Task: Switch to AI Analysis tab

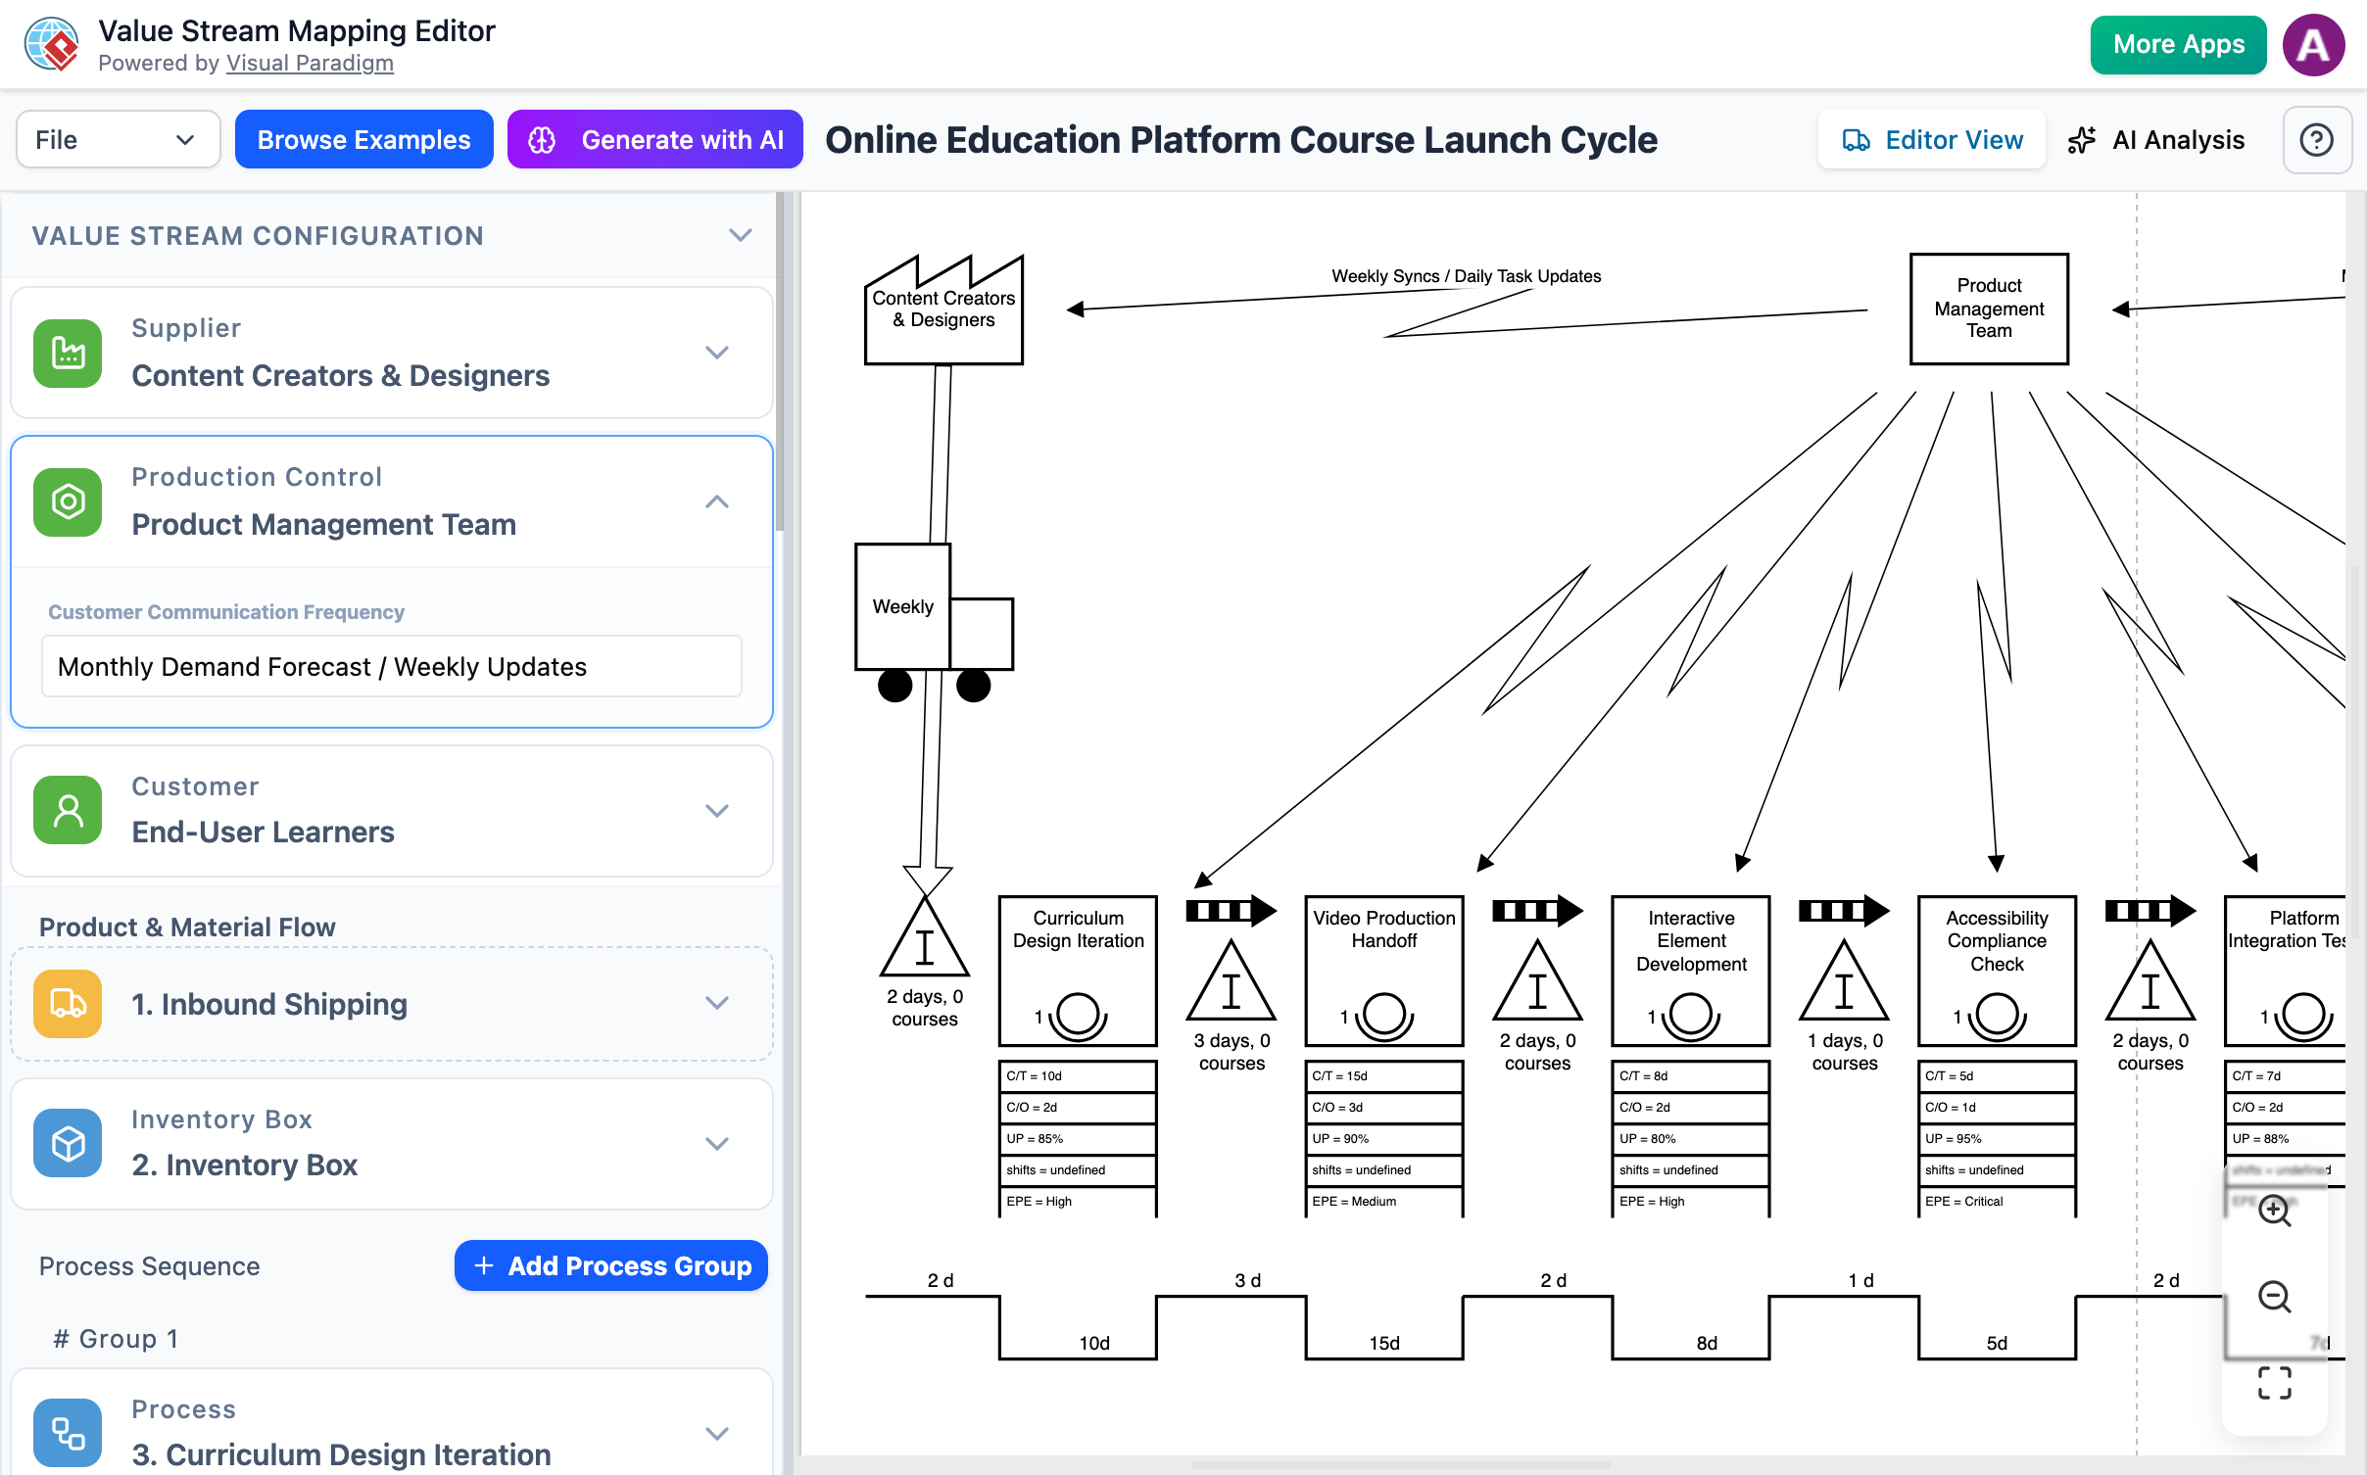Action: point(2156,140)
